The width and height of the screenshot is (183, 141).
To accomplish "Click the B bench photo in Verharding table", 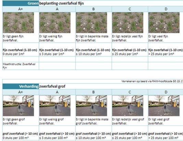I will click(91, 106).
